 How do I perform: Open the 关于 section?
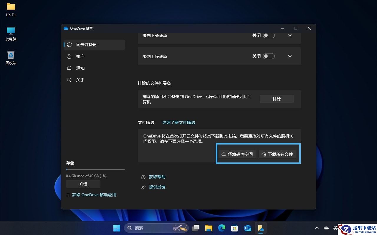tap(94, 80)
